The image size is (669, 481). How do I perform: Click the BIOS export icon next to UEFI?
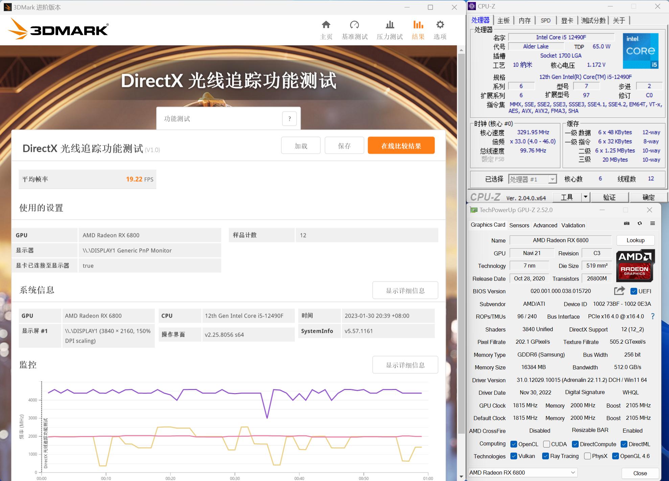tap(619, 291)
